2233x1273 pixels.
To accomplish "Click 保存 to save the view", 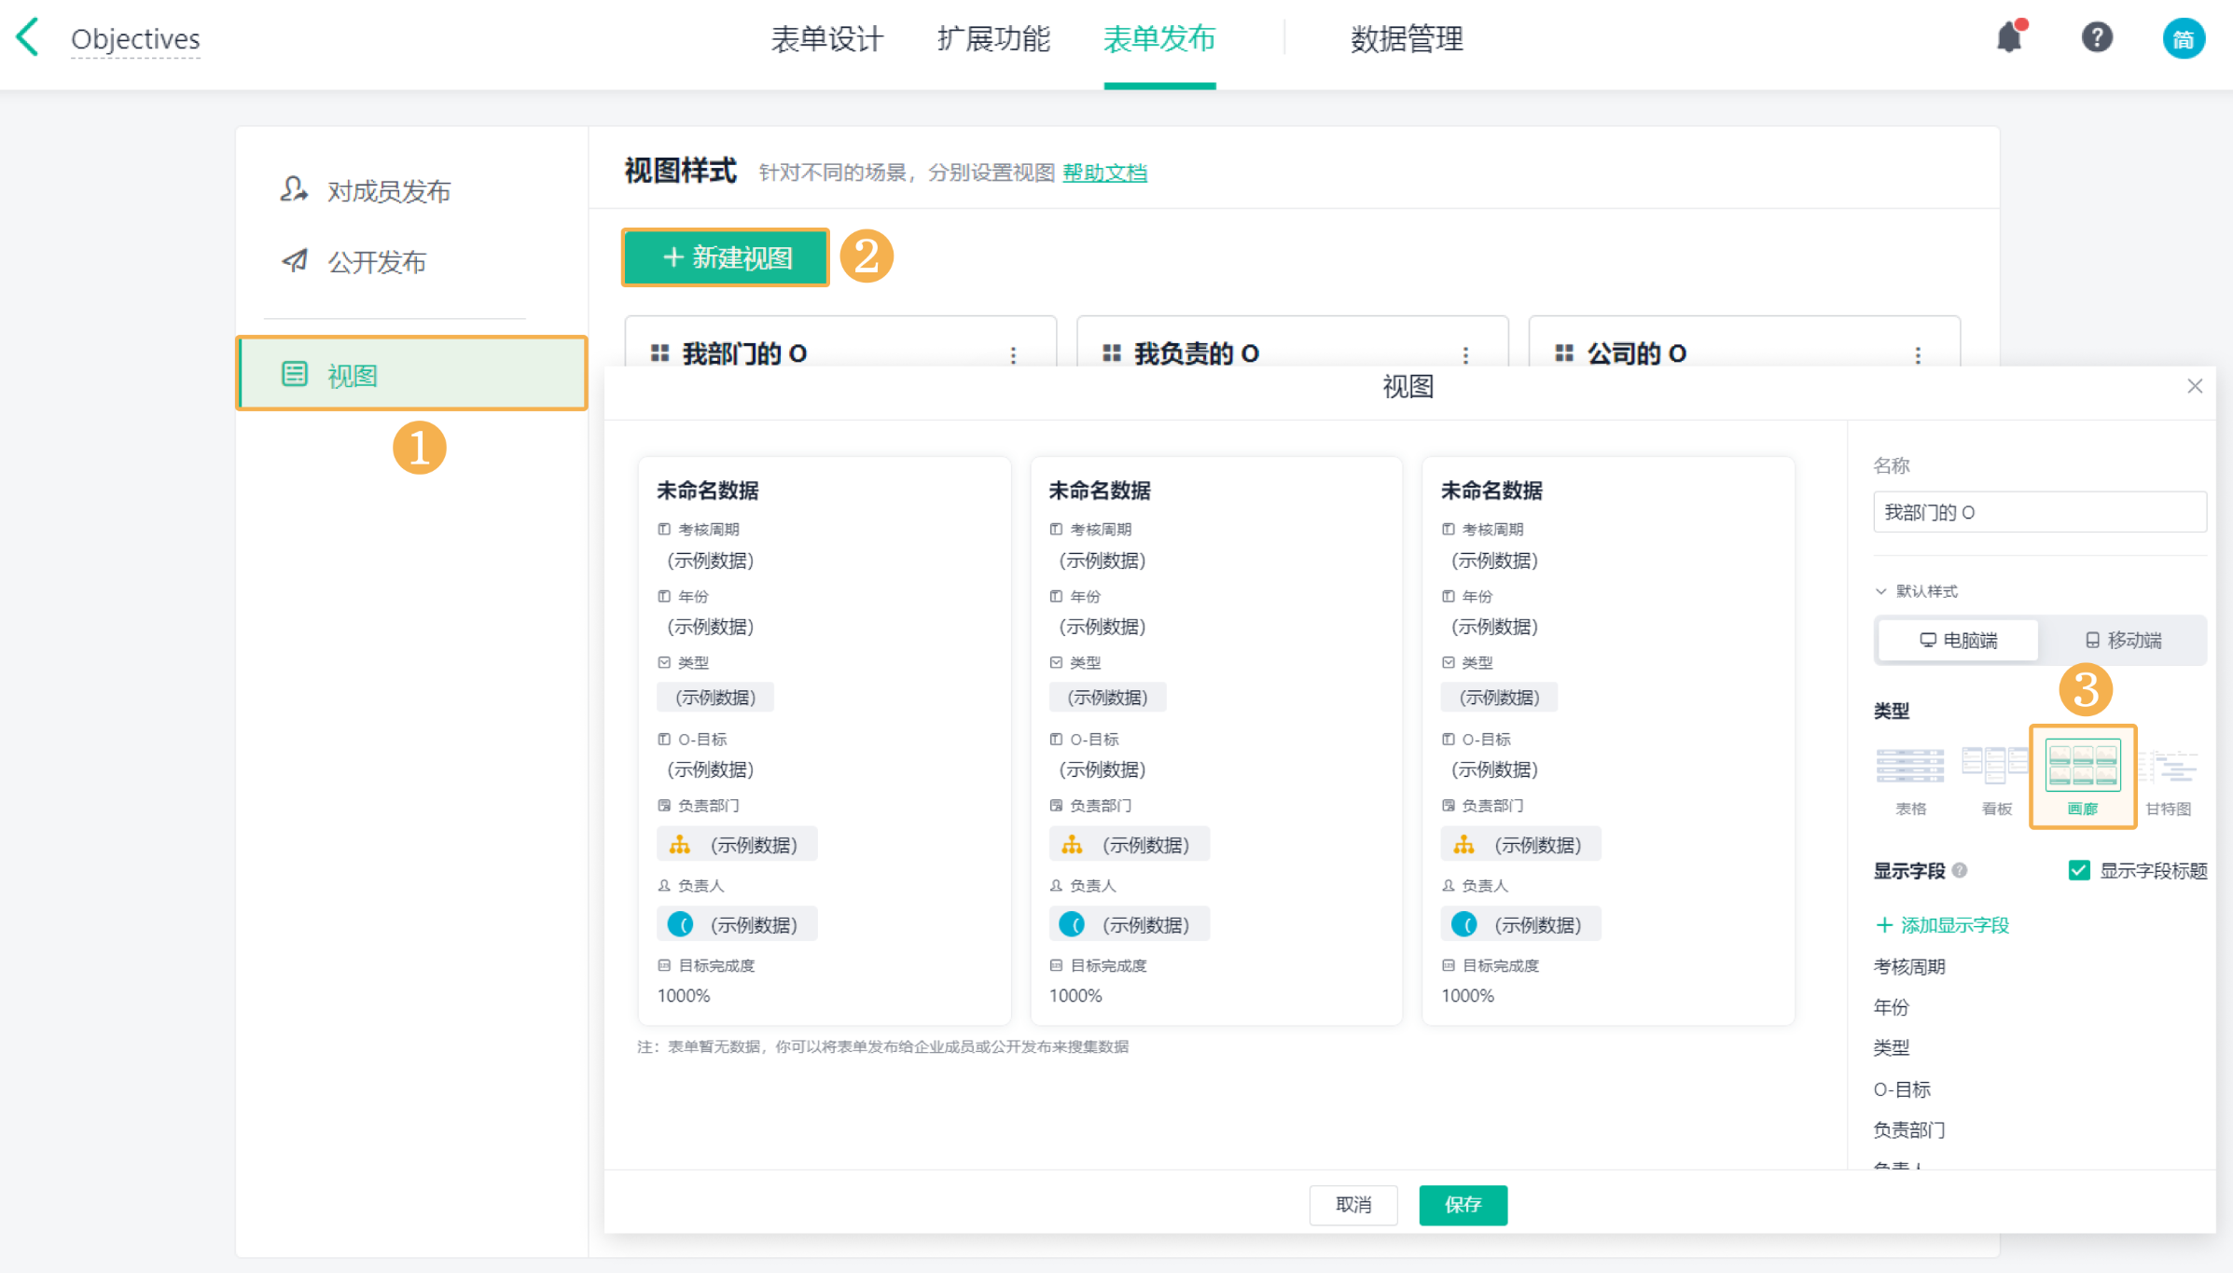I will (x=1463, y=1204).
